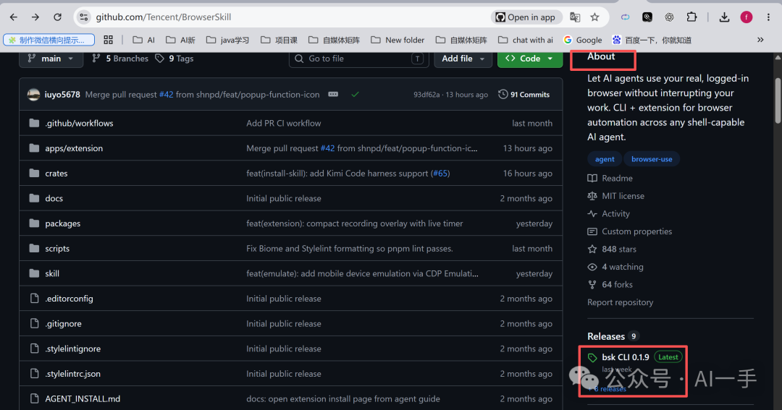Click the address bar URL
The width and height of the screenshot is (782, 410).
[163, 17]
